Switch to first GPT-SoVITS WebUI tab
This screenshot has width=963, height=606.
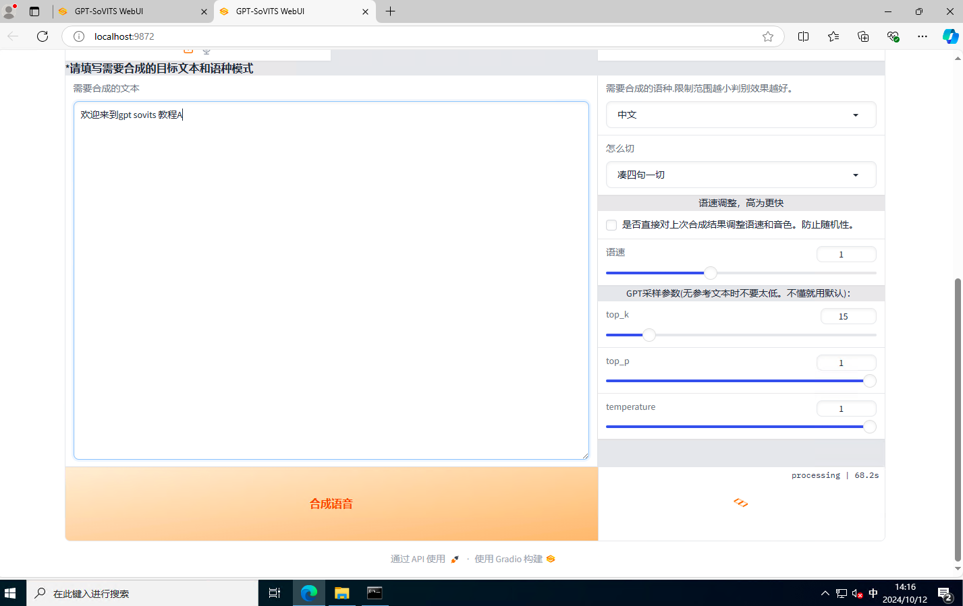128,11
